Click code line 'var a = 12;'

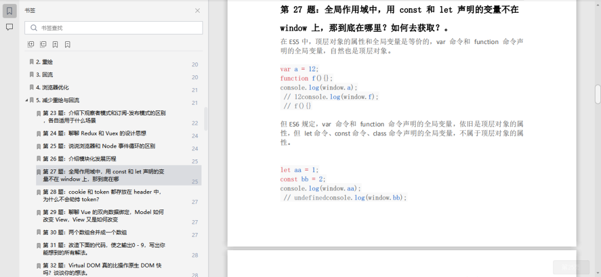click(299, 69)
